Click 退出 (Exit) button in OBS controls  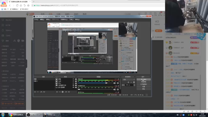pyautogui.click(x=144, y=89)
